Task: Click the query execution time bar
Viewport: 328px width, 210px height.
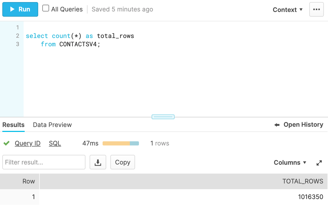Action: tap(121, 143)
